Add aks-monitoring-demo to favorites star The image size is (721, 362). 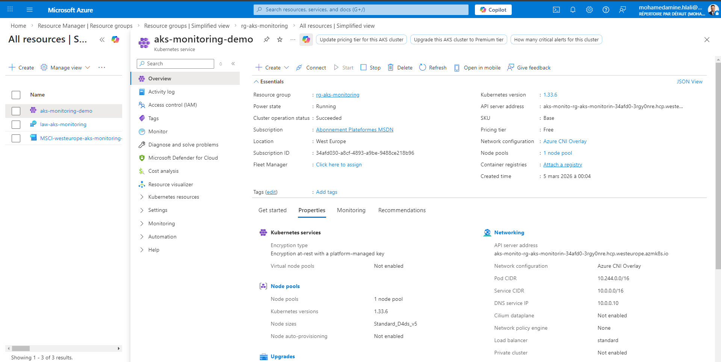(x=280, y=39)
